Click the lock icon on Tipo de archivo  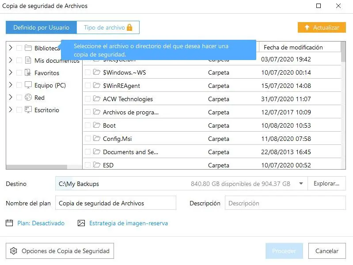click(x=129, y=27)
